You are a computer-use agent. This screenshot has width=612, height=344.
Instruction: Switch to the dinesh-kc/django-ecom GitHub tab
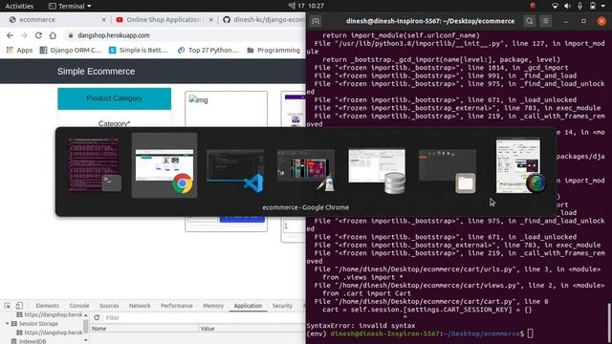(264, 19)
